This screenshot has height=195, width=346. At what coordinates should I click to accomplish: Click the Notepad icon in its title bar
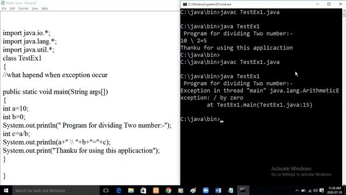[x=3, y=3]
